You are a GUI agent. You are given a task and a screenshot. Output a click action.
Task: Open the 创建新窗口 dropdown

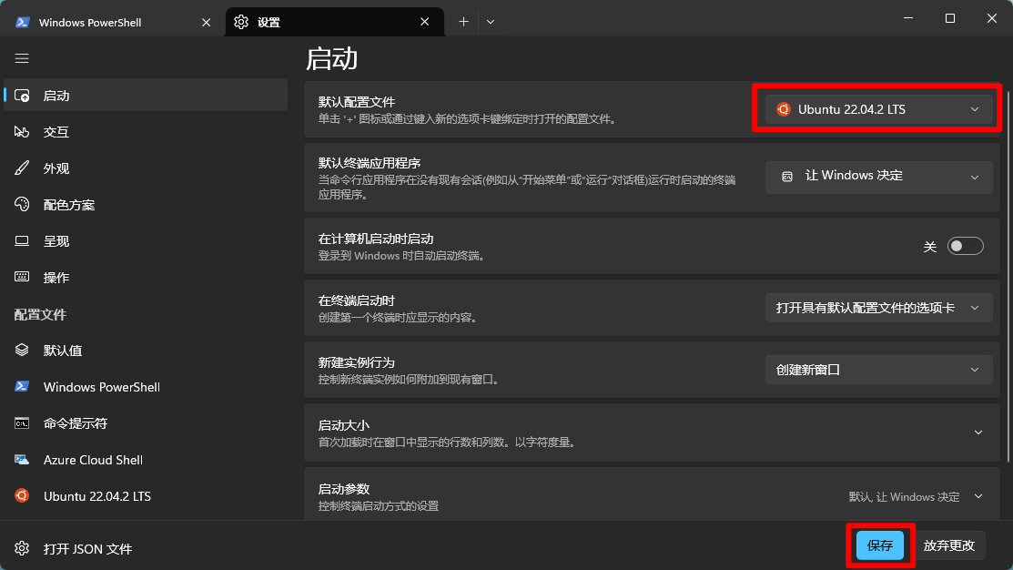[x=878, y=370]
